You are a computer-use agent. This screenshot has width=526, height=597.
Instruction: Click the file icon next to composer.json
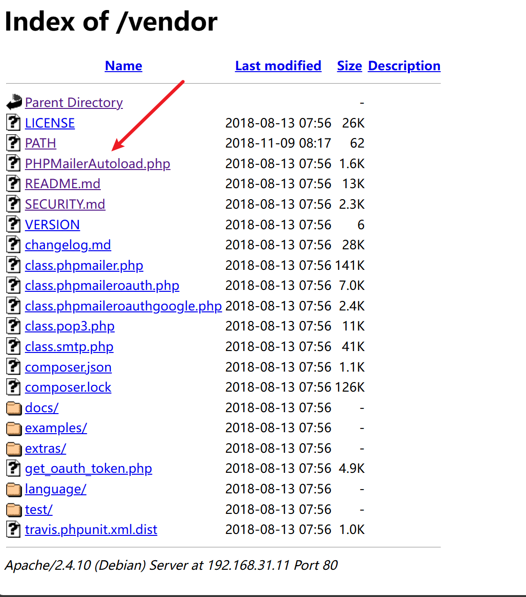click(14, 367)
